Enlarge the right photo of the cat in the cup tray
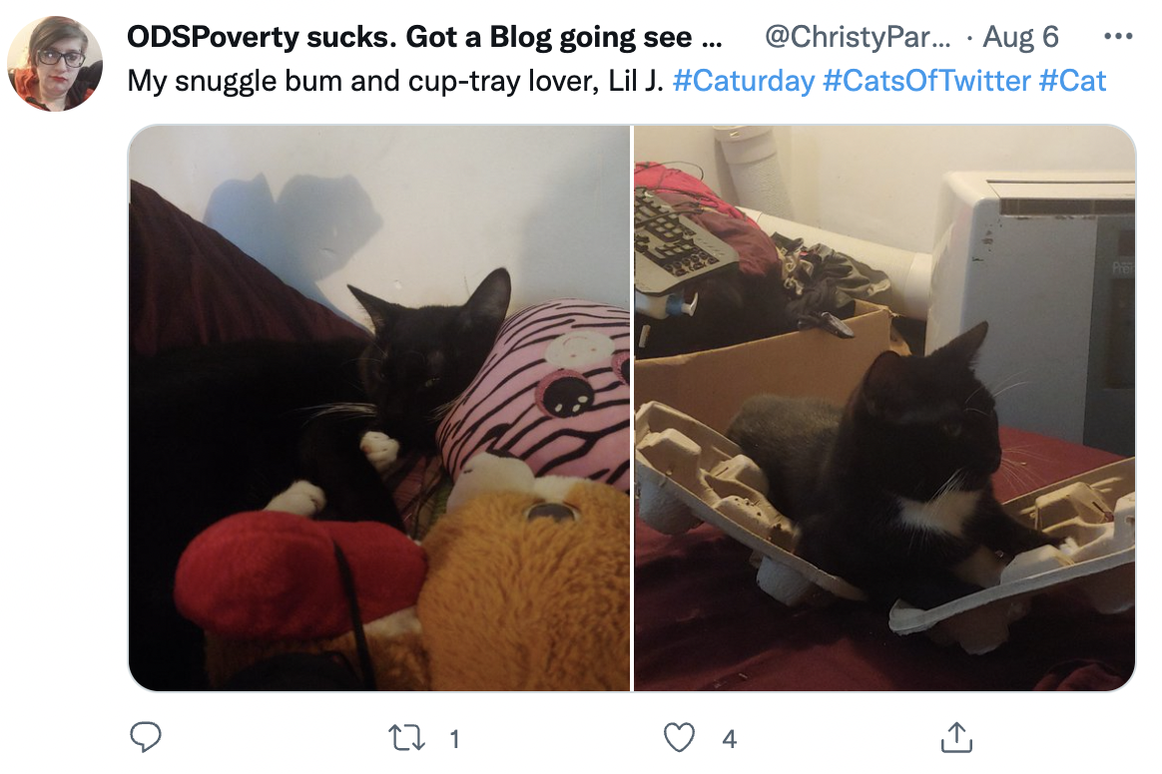 tap(884, 408)
